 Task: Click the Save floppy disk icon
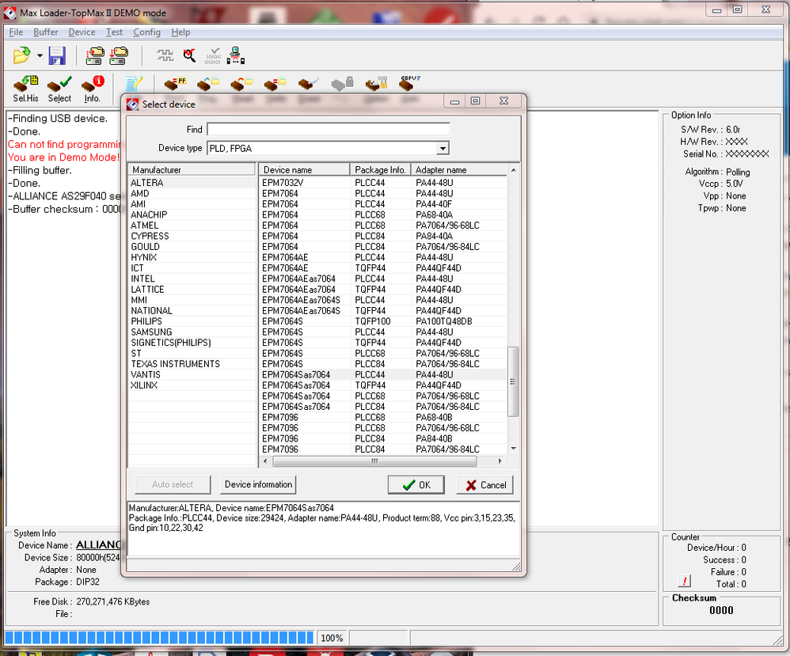point(57,55)
